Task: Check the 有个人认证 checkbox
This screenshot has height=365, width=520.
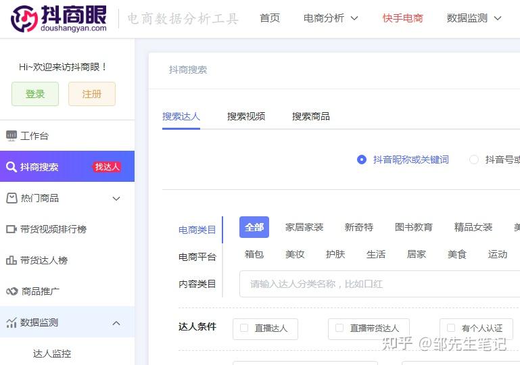Action: click(451, 328)
